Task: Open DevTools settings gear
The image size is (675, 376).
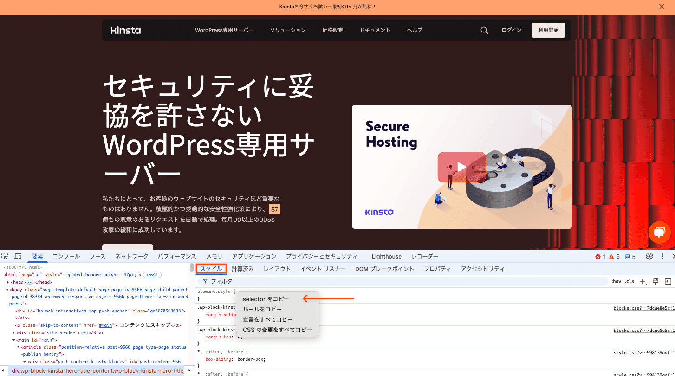Action: [x=649, y=256]
